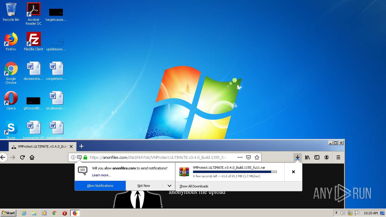Expand the Not Now dropdown arrow

(x=169, y=186)
